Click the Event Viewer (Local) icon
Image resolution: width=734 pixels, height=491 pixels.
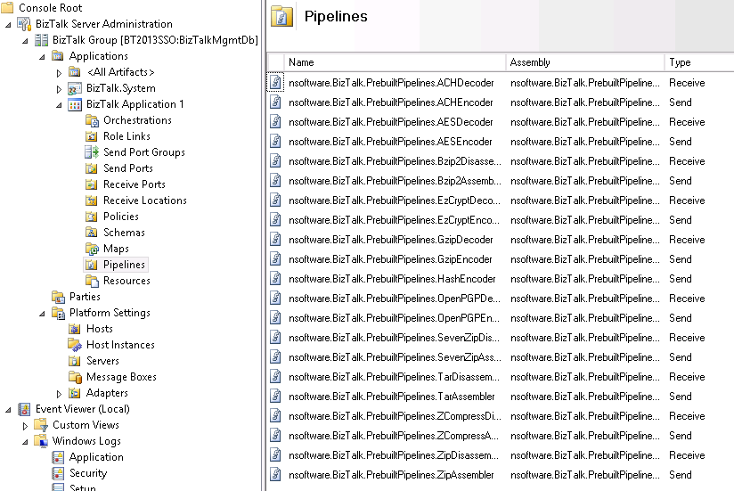24,409
